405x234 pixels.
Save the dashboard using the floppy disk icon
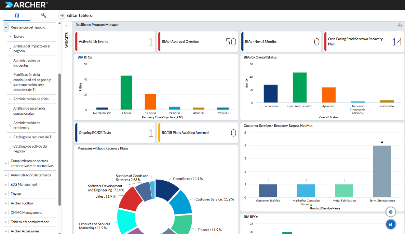tap(390, 224)
